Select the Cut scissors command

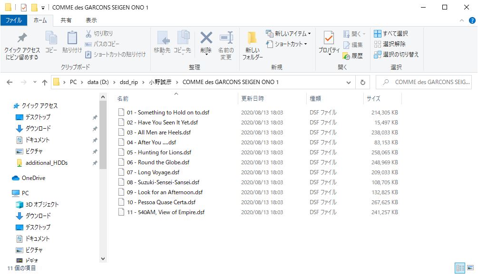(x=99, y=34)
